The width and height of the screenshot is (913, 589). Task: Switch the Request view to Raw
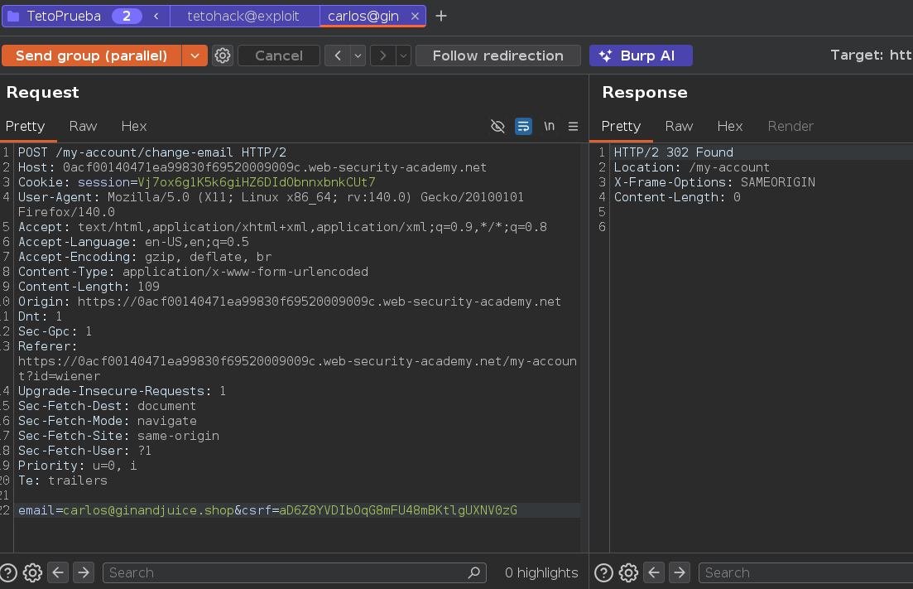(x=83, y=127)
